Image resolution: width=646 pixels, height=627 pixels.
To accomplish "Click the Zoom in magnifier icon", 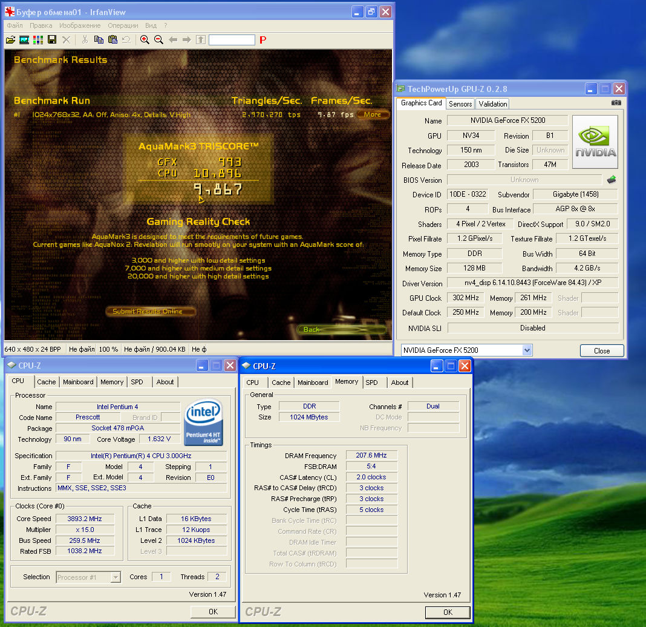I will (x=145, y=39).
